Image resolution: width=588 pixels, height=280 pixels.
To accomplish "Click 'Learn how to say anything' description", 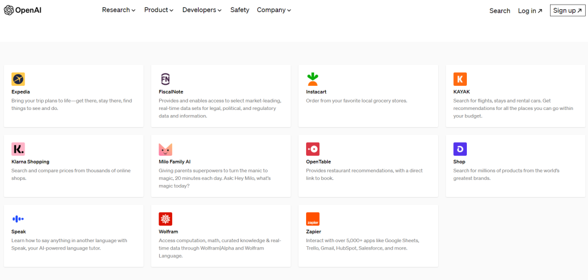I will tap(69, 244).
